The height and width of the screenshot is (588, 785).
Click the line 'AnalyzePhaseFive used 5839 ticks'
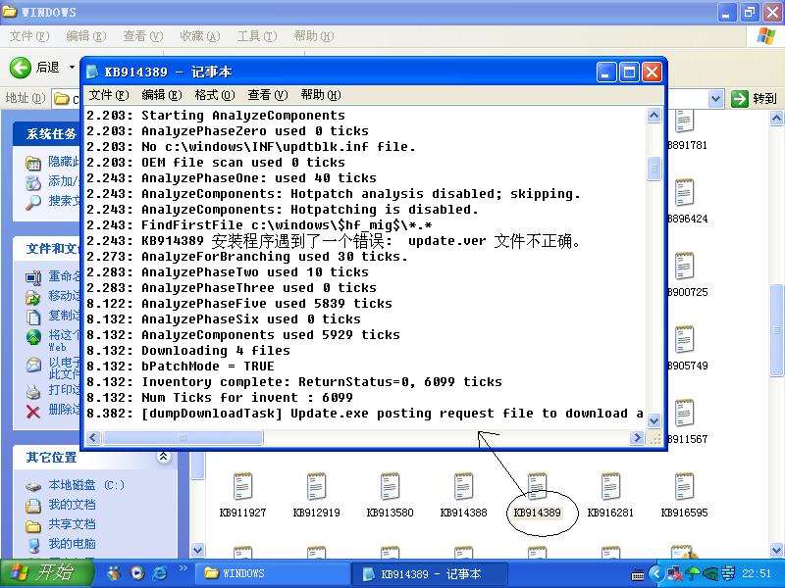click(x=239, y=304)
